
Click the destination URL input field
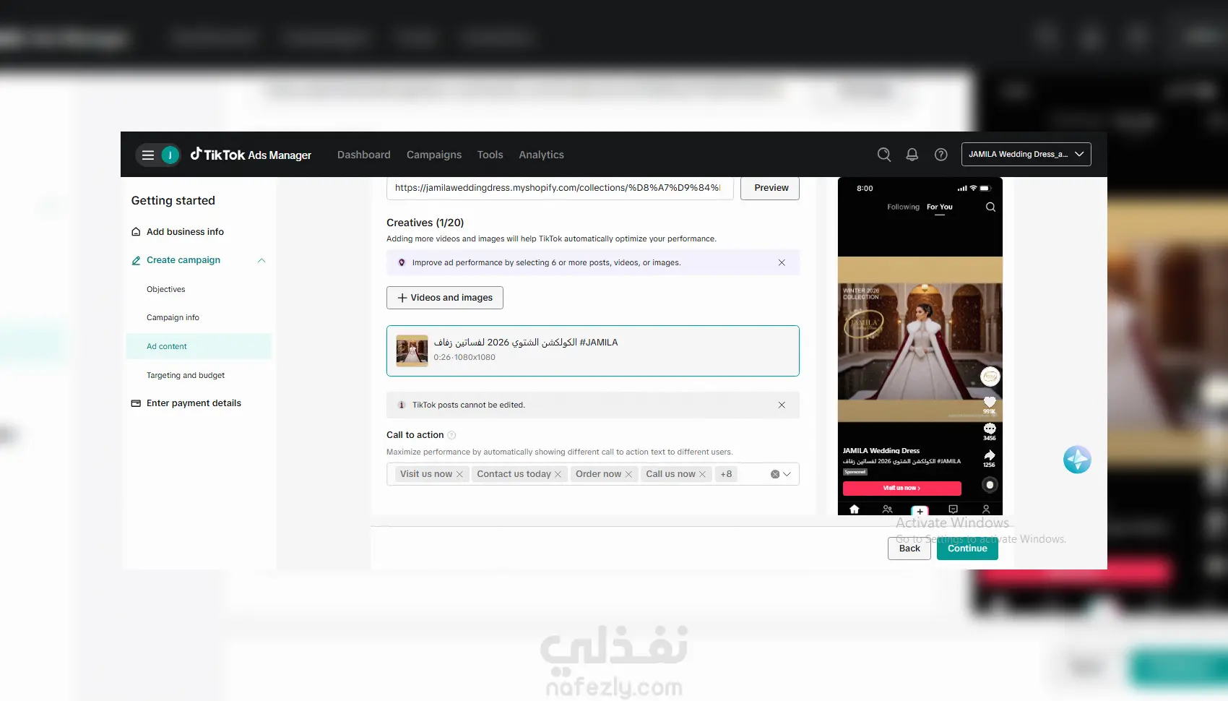(x=560, y=188)
